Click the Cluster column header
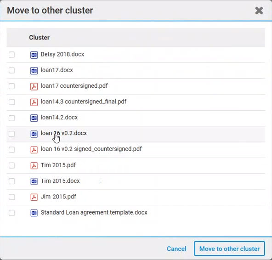 pyautogui.click(x=39, y=38)
